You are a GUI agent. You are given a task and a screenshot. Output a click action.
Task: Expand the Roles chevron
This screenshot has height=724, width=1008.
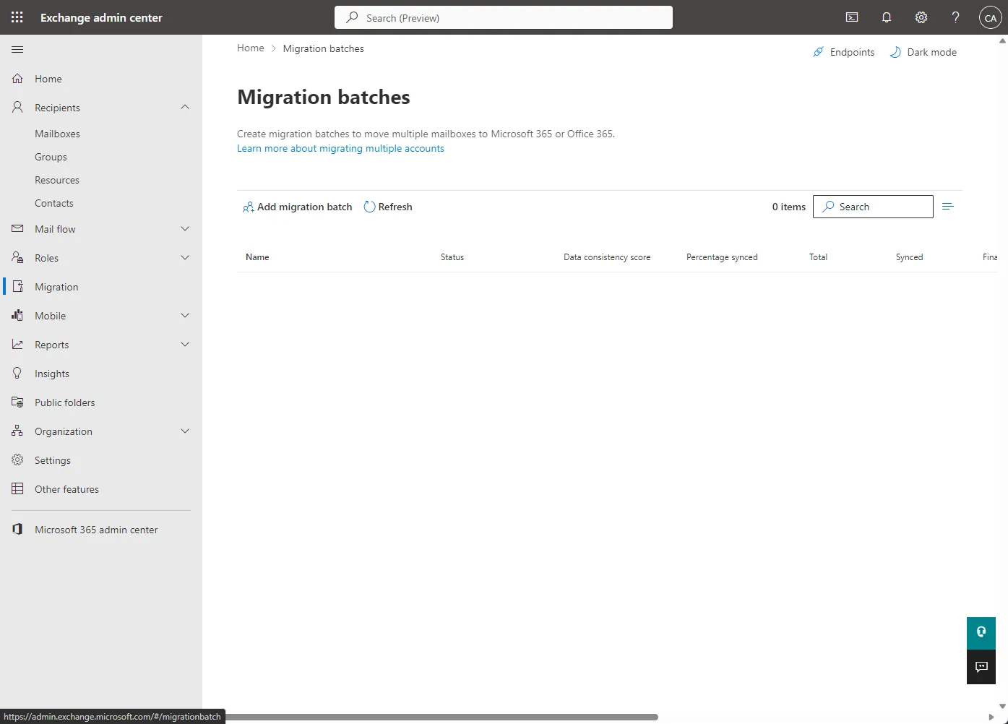pos(185,257)
